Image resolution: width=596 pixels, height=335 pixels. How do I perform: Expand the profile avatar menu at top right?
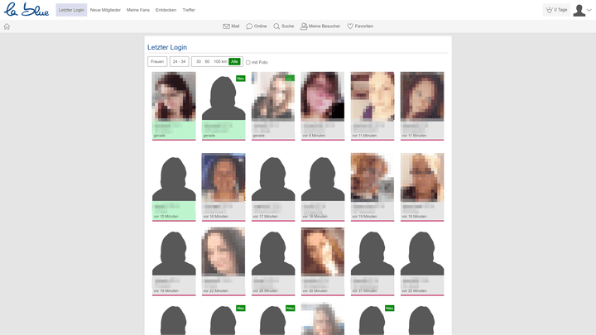[582, 10]
